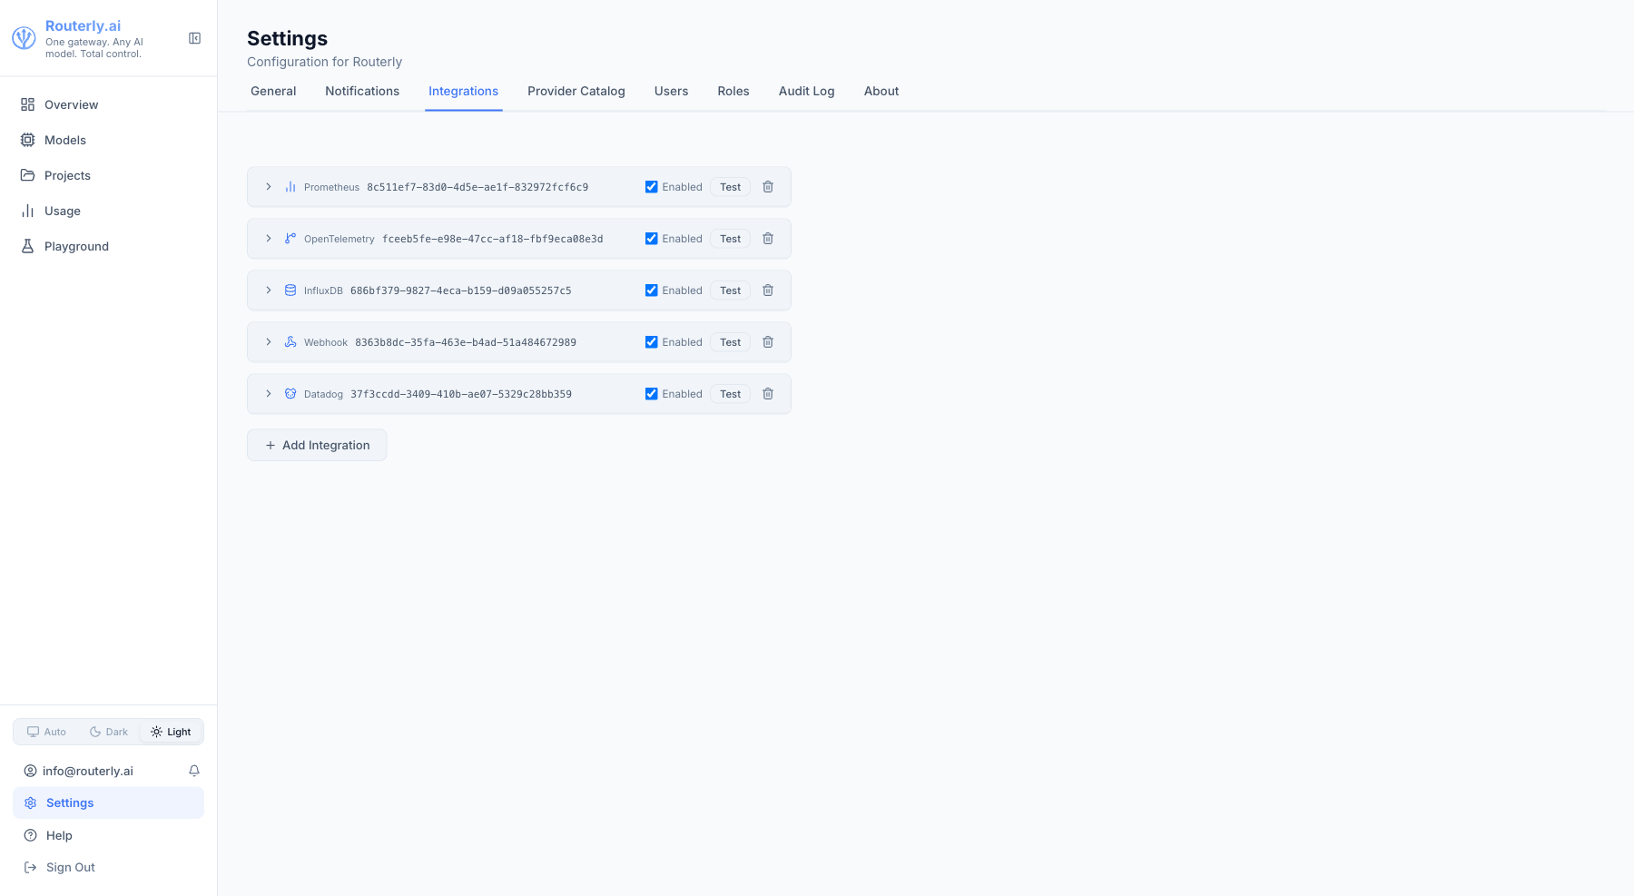The height and width of the screenshot is (896, 1634).
Task: Click the OpenTelemetry branch icon
Action: [290, 239]
